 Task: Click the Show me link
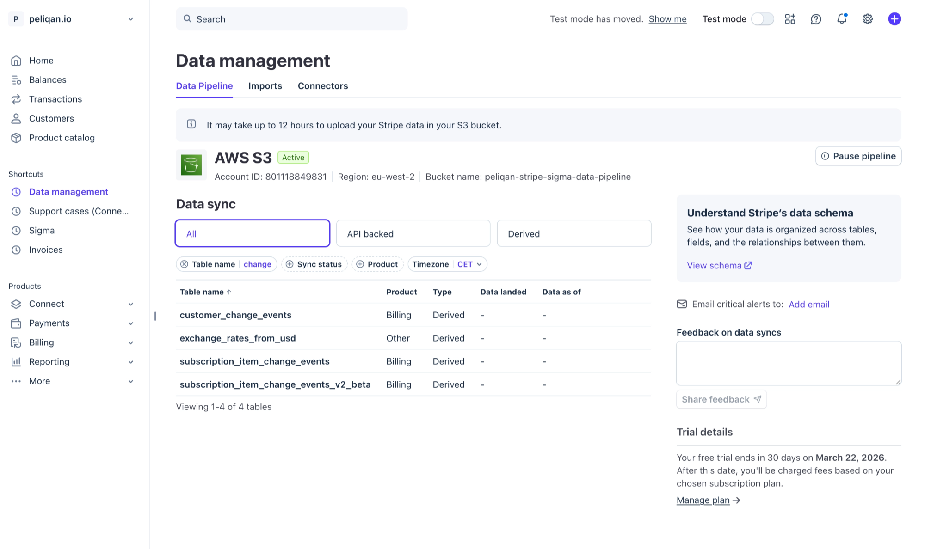click(667, 19)
